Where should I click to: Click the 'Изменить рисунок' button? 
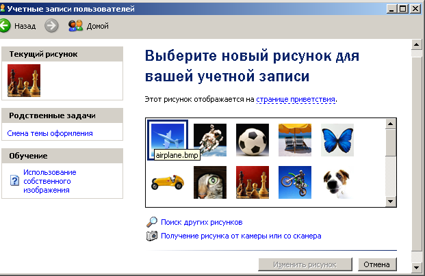pyautogui.click(x=305, y=264)
